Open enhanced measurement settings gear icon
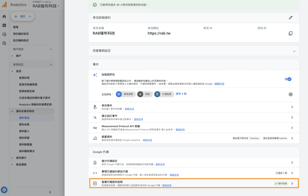 (290, 94)
